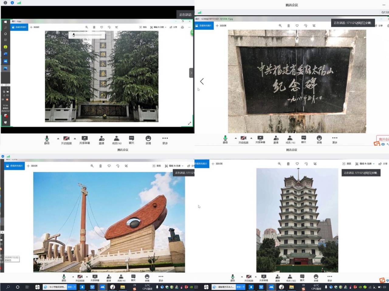
Task: Expand Edit & Create dropdown in bottom-left viewer
Action: (174, 166)
